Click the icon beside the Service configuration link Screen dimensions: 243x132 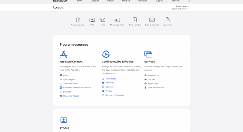(x=103, y=95)
